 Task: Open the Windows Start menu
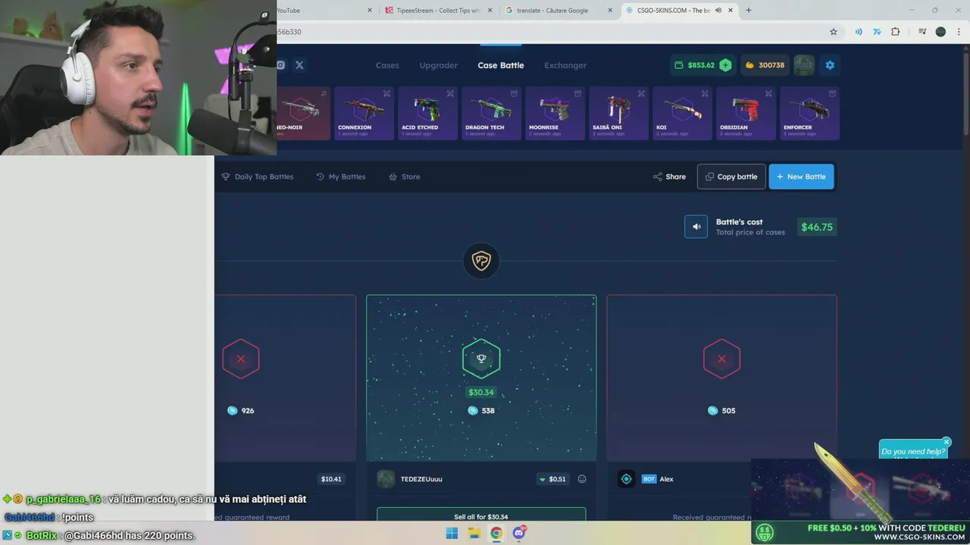(452, 534)
